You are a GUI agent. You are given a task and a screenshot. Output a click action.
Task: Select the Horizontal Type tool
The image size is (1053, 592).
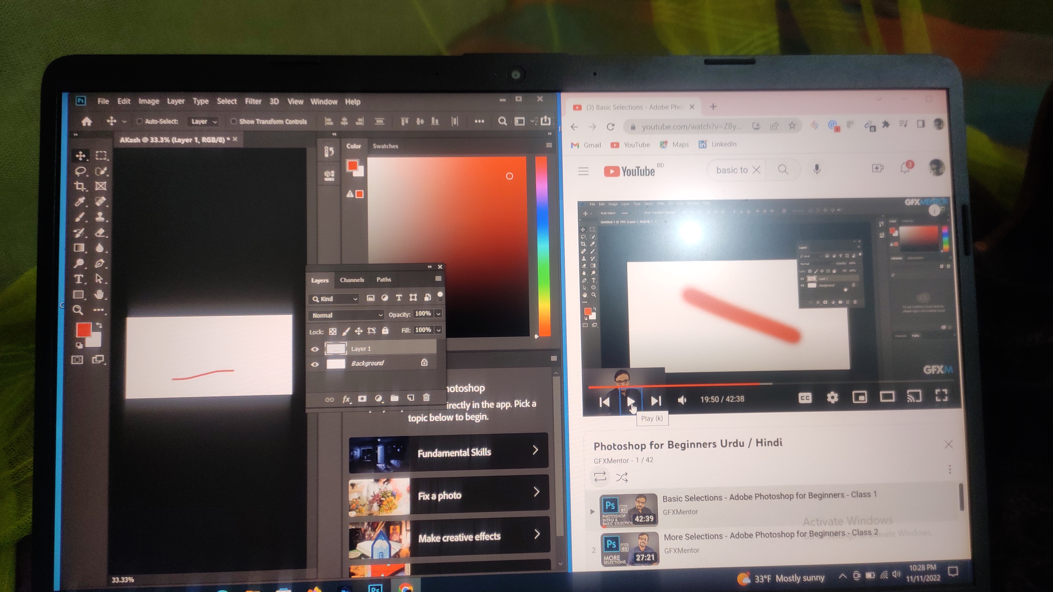tap(79, 279)
